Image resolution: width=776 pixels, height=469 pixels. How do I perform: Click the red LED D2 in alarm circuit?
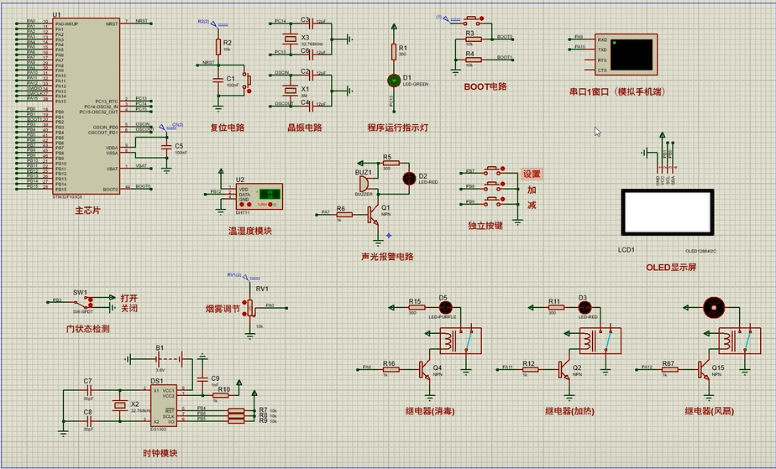point(411,178)
